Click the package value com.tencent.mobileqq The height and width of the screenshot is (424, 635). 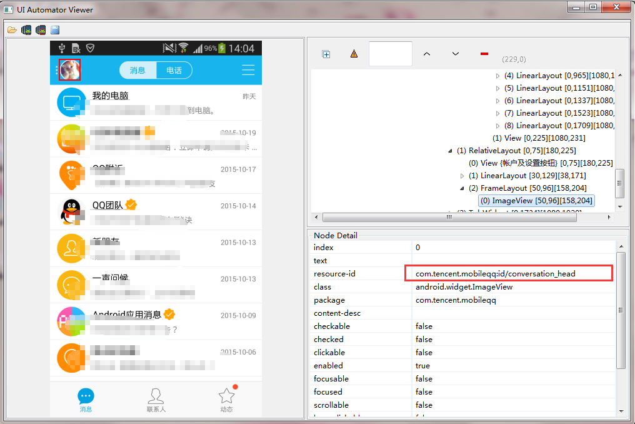point(456,300)
